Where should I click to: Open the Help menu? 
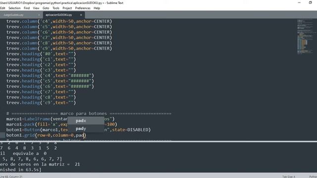[x=97, y=8]
